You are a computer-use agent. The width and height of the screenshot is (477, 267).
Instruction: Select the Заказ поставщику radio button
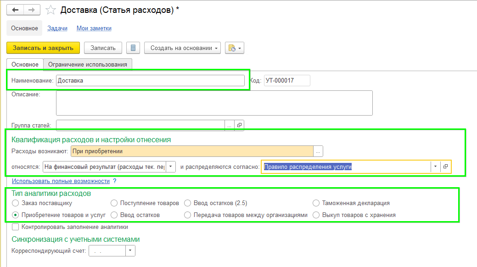pyautogui.click(x=15, y=203)
